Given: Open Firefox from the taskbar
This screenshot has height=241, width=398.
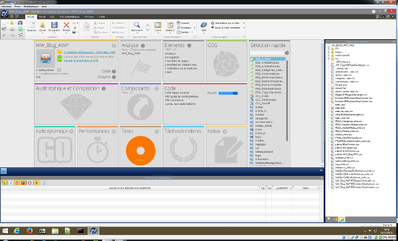Looking at the screenshot, I should (30, 231).
